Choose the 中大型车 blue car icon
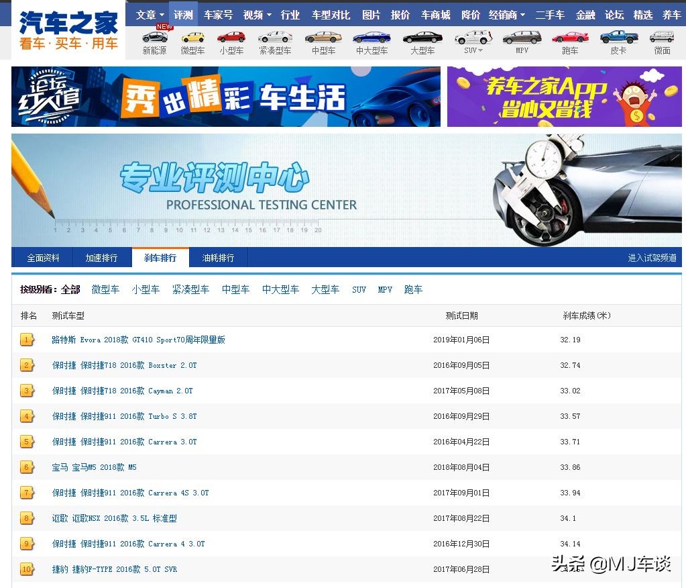686x588 pixels. click(x=371, y=37)
